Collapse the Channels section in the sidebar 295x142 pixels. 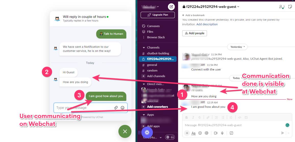[x=144, y=48]
